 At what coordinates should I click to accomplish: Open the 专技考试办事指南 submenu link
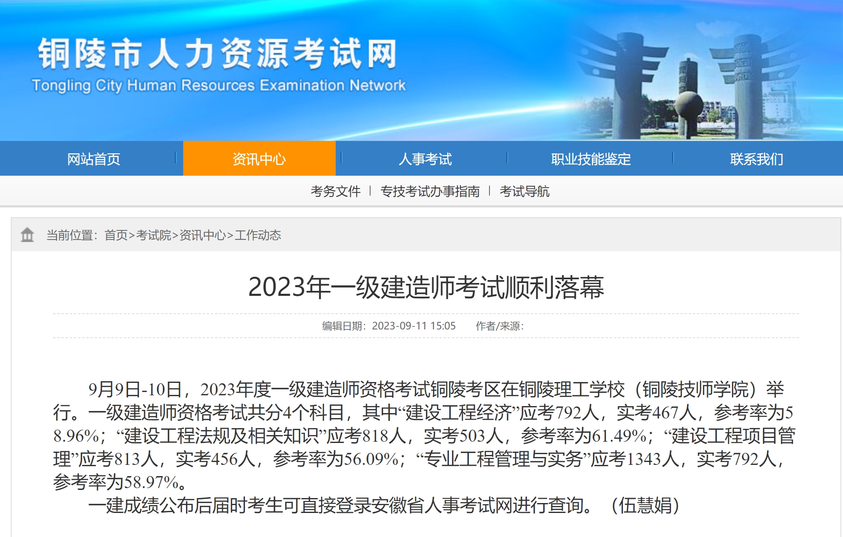click(x=430, y=191)
